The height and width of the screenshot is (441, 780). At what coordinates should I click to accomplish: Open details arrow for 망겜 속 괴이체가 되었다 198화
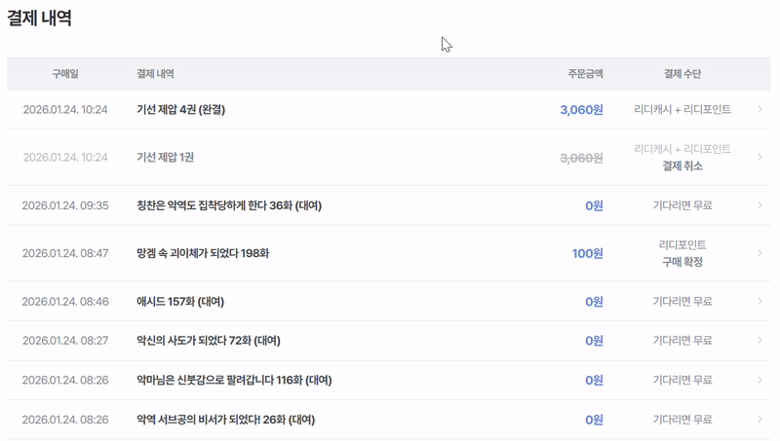tap(760, 253)
